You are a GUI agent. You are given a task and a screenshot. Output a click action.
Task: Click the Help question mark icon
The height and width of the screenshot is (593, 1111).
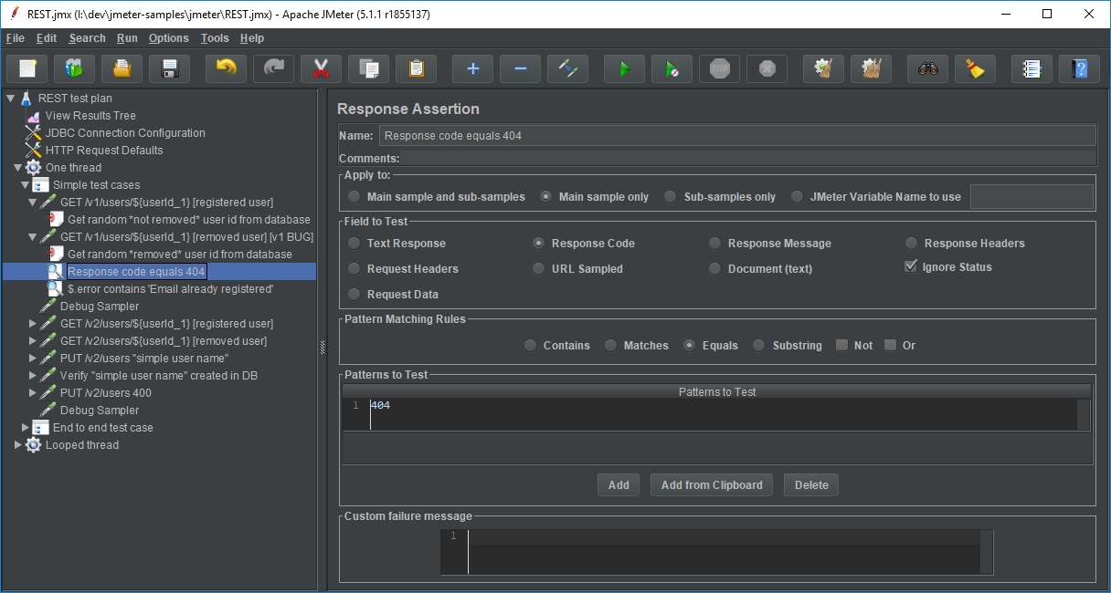[x=1080, y=68]
